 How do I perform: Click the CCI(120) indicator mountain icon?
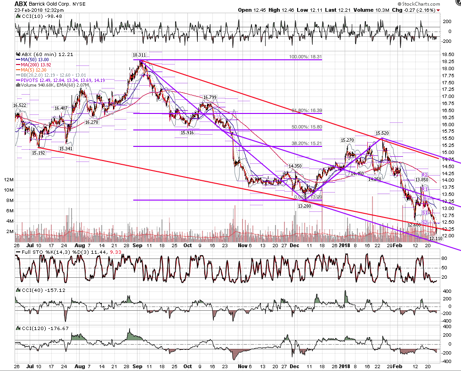click(x=17, y=328)
